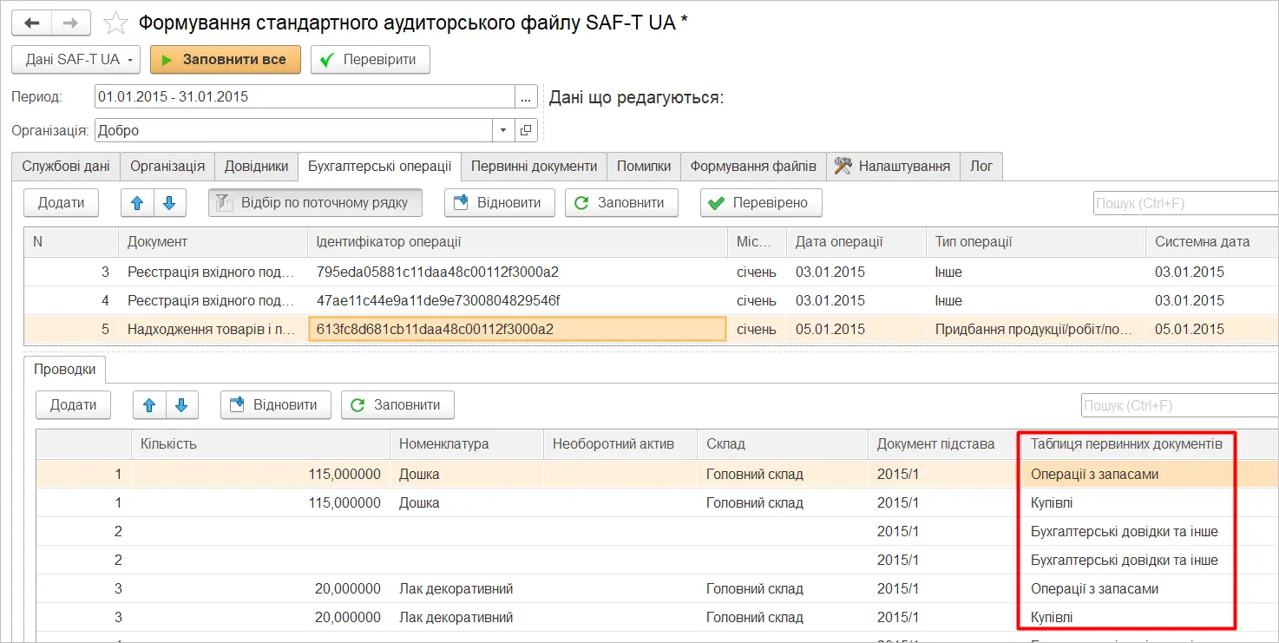This screenshot has width=1279, height=643.
Task: Click the Таблиця первинних документів column header
Action: point(1126,443)
